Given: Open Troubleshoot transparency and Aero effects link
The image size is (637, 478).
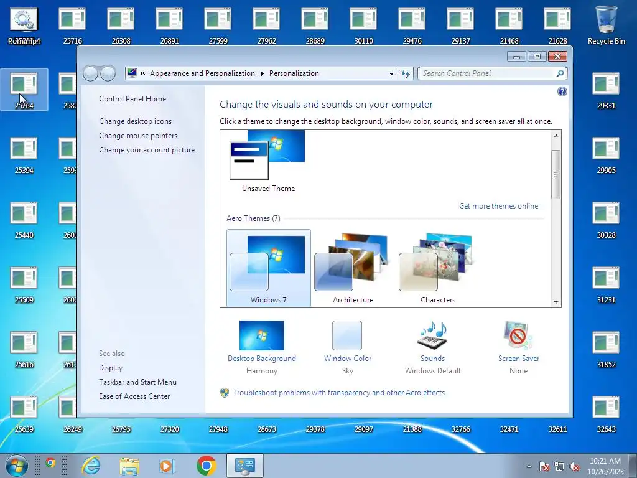Looking at the screenshot, I should (338, 393).
